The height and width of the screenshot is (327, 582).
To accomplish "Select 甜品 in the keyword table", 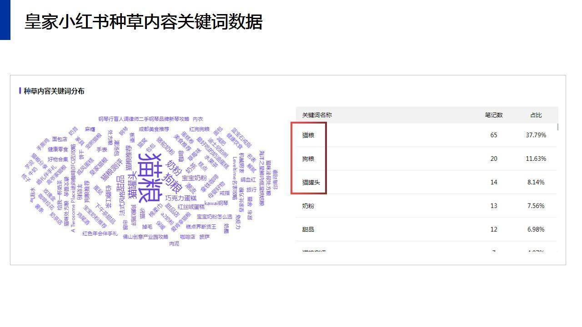I will (308, 229).
